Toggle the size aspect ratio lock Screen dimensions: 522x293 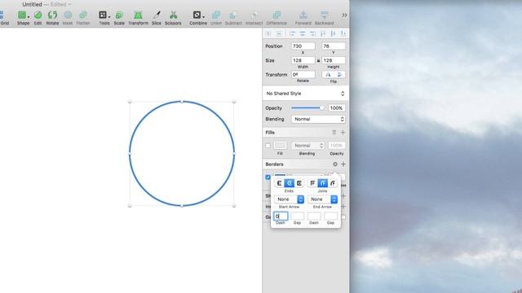pos(318,60)
